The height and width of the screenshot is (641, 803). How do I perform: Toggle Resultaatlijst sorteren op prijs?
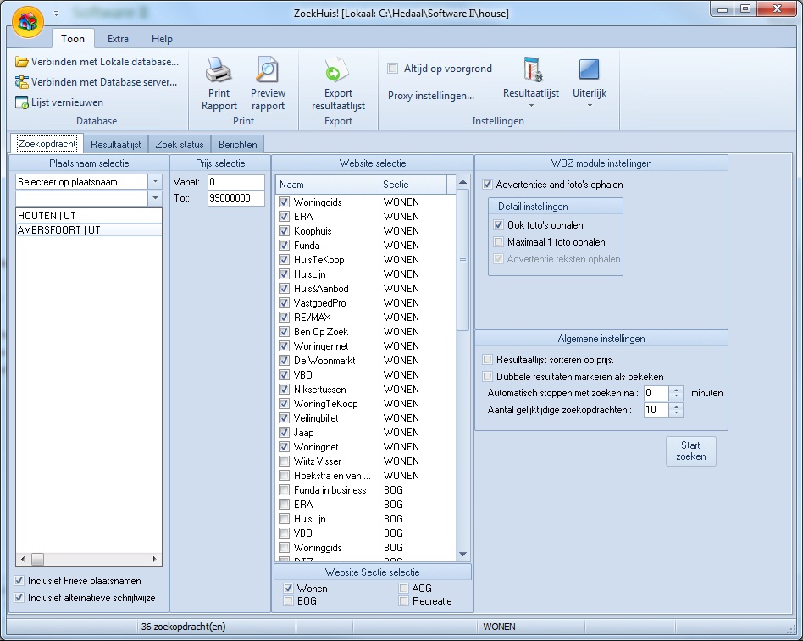(x=487, y=360)
